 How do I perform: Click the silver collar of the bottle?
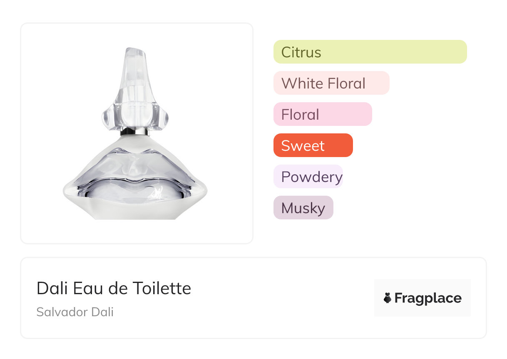click(134, 132)
